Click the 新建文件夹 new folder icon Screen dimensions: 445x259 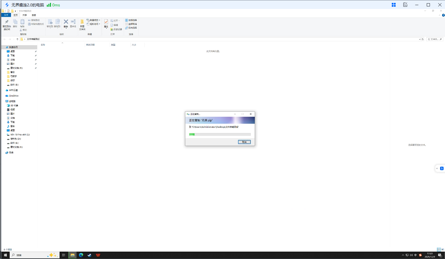(x=82, y=22)
